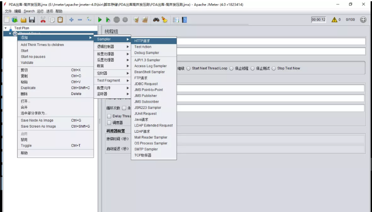Click the blue plus Expand All icon

click(x=71, y=20)
